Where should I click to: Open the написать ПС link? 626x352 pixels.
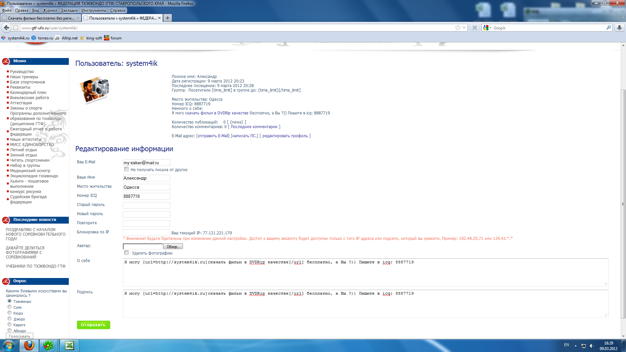tap(245, 136)
